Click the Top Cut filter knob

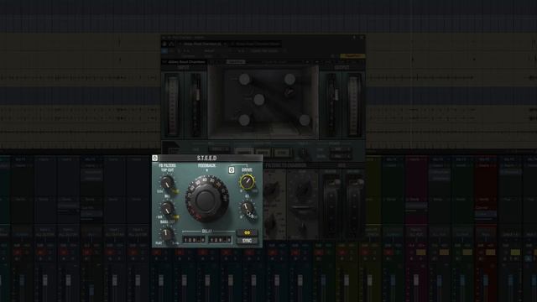point(168,183)
